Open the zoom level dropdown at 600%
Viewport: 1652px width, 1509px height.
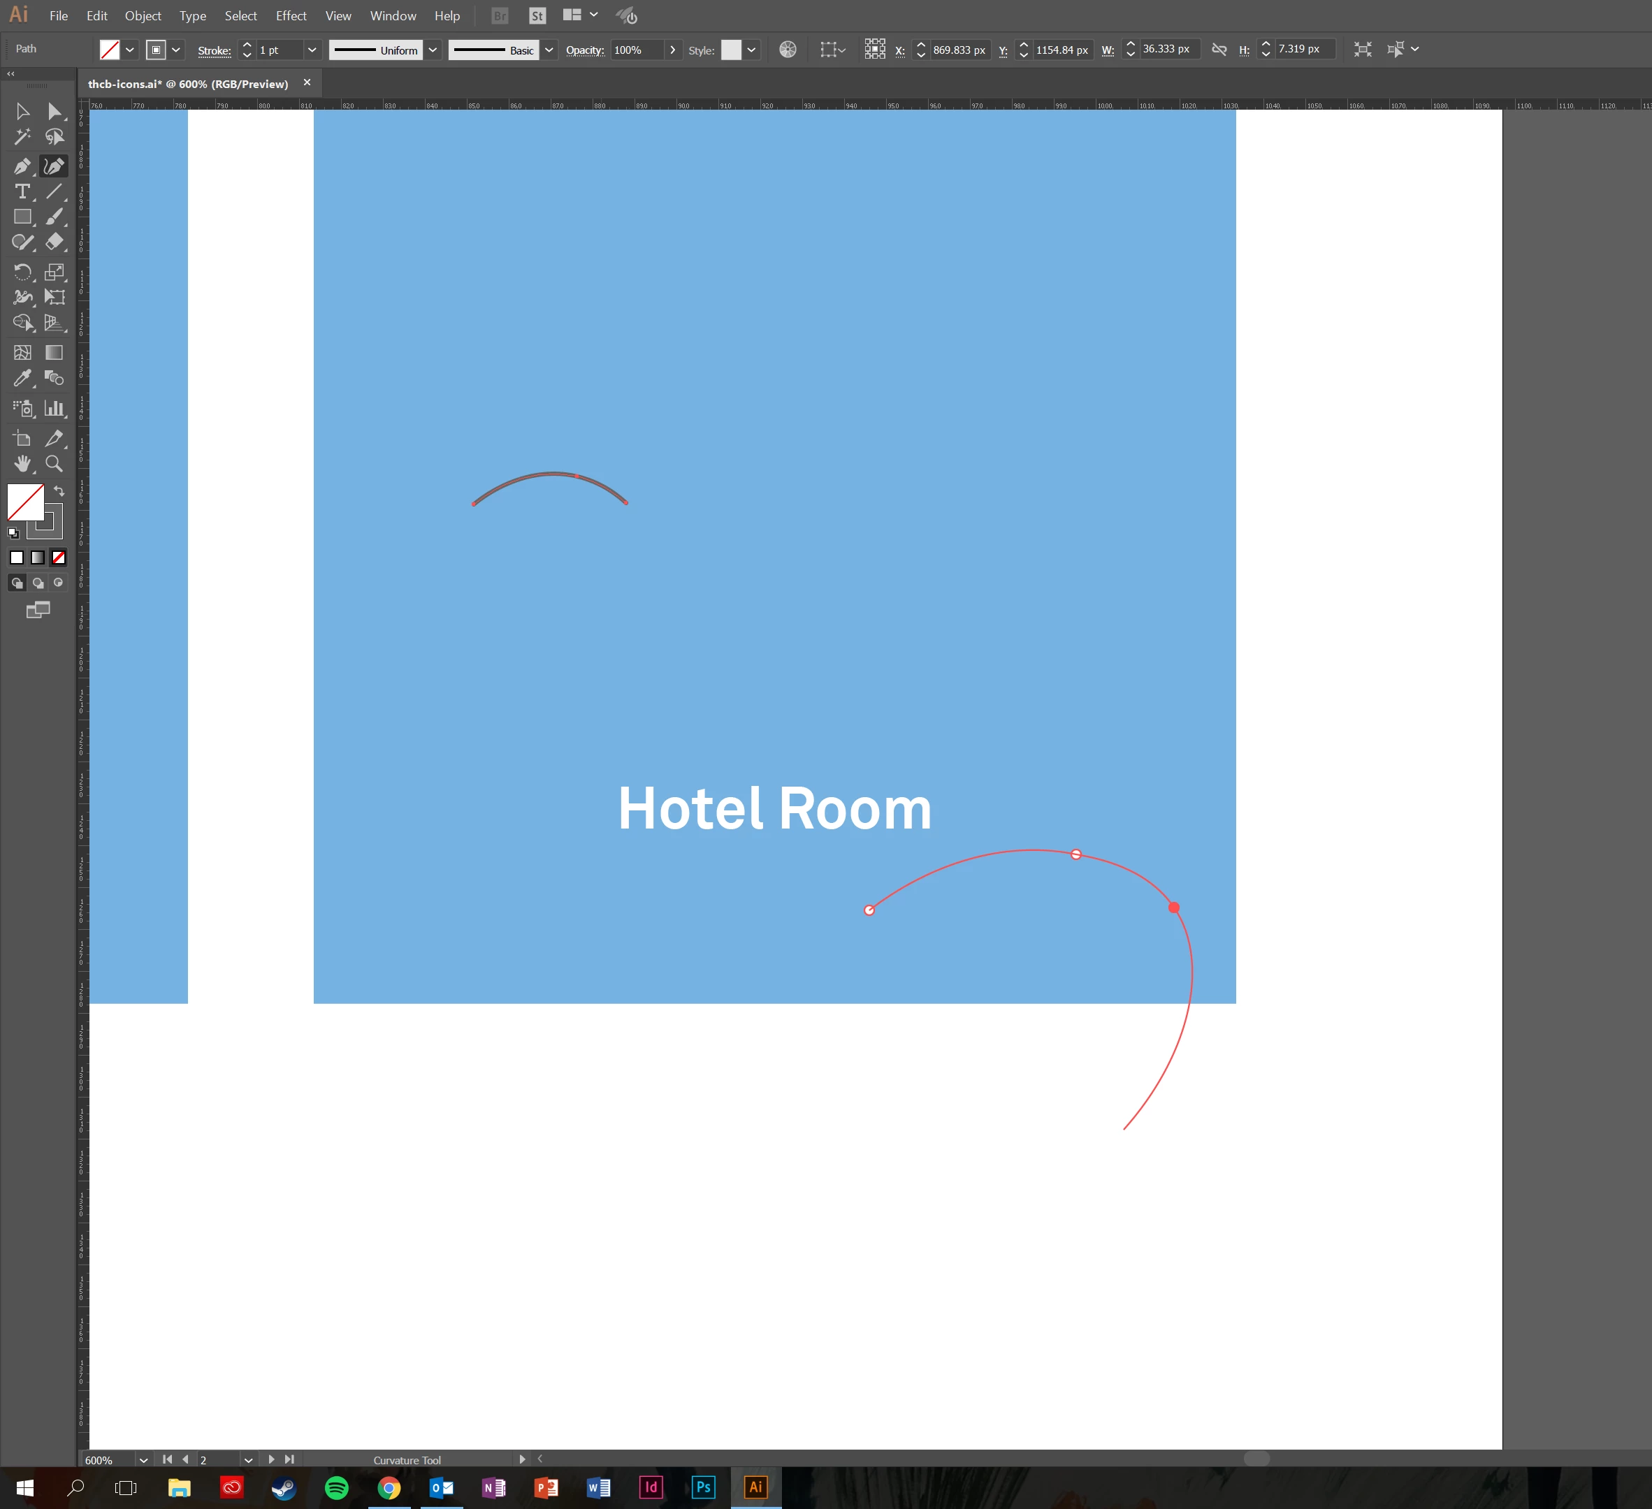click(143, 1460)
